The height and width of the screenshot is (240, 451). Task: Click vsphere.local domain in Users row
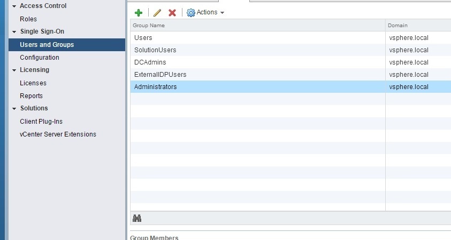coord(409,38)
